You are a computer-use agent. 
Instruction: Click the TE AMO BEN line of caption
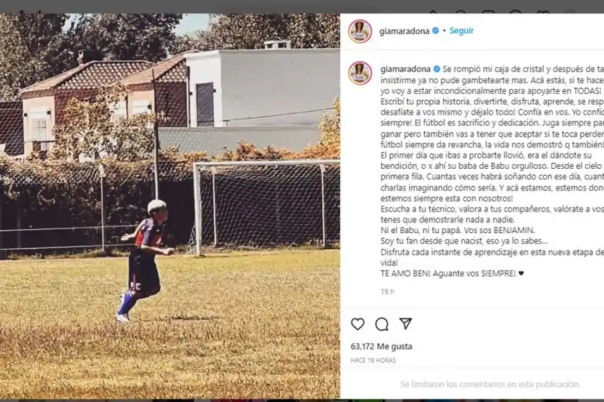click(452, 273)
